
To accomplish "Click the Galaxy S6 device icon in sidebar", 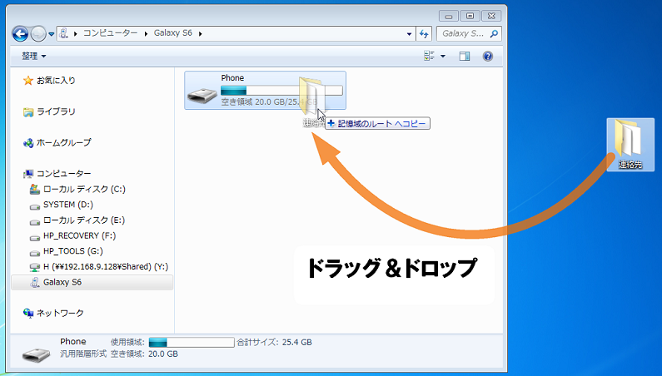I will (35, 282).
